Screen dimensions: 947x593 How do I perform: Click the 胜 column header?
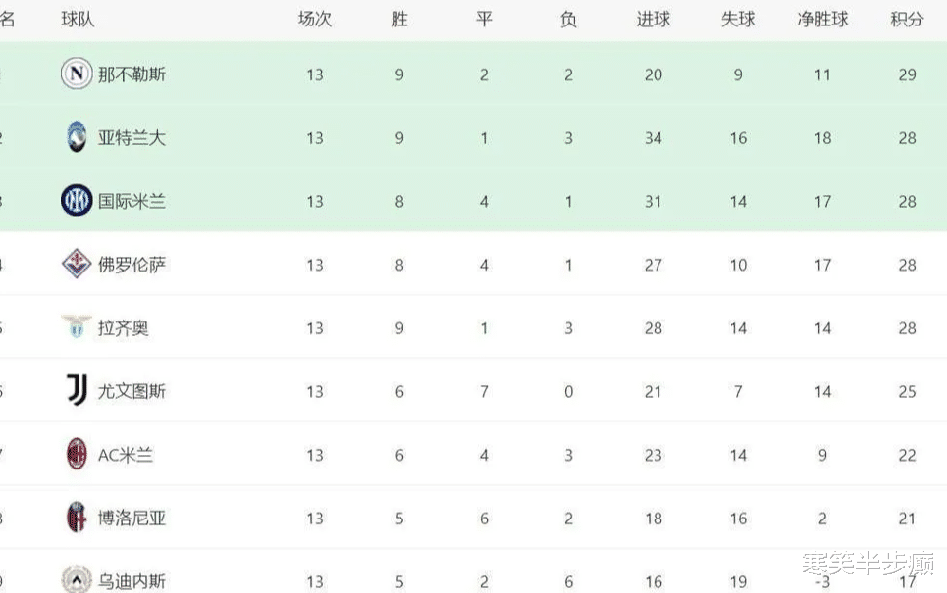pyautogui.click(x=399, y=20)
